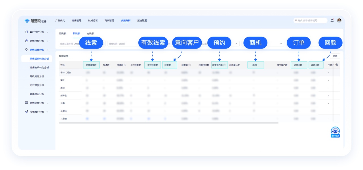Open the table column settings gear

click(x=336, y=65)
